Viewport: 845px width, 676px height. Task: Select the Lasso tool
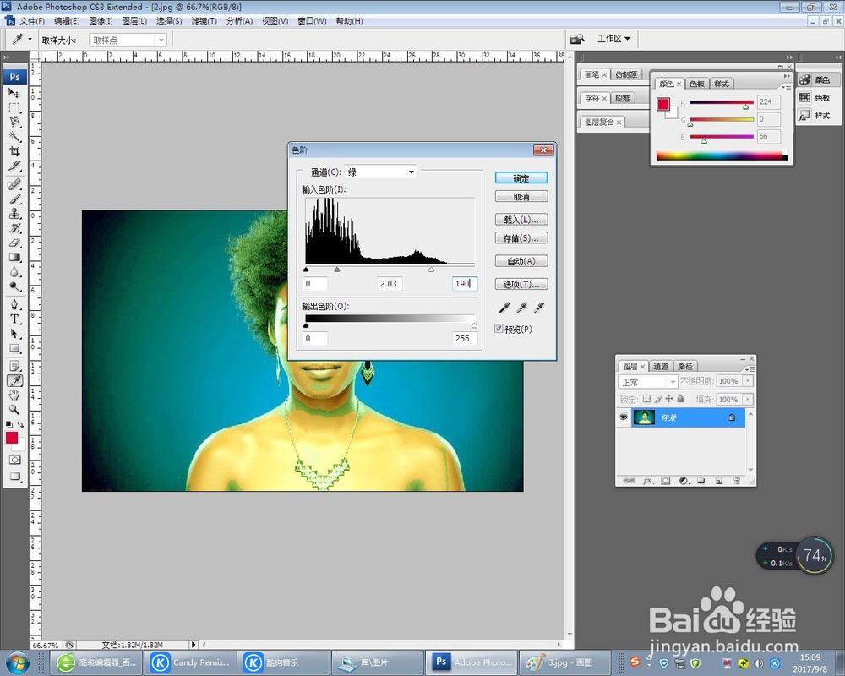(14, 122)
